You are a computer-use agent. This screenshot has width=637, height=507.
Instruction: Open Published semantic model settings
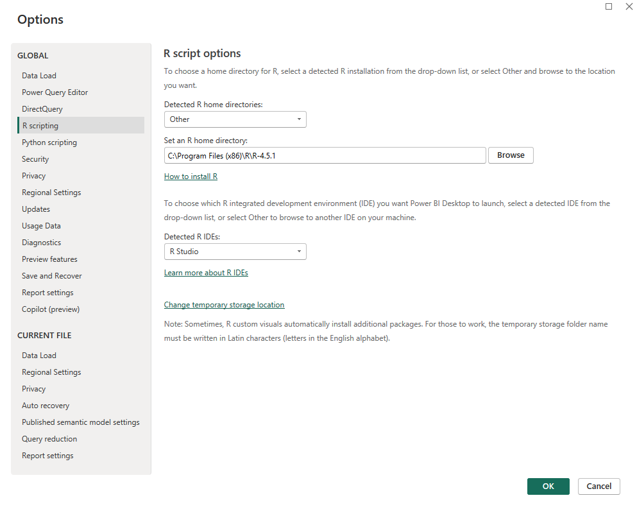(81, 422)
